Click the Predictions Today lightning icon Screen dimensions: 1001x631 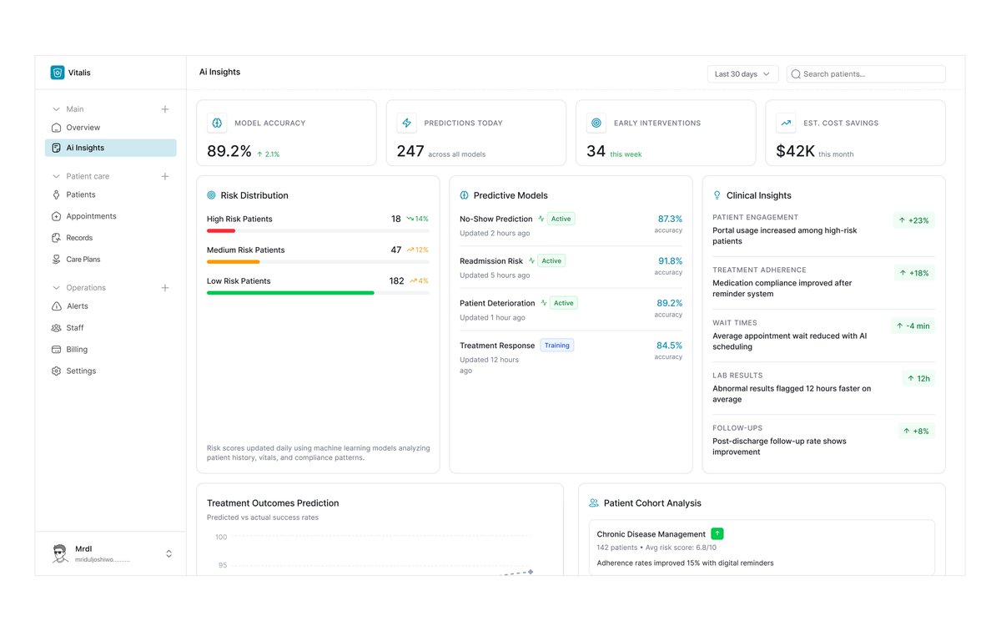tap(407, 123)
